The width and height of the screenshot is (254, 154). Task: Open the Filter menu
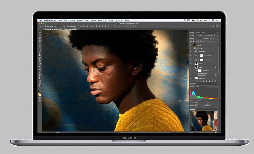(x=100, y=20)
